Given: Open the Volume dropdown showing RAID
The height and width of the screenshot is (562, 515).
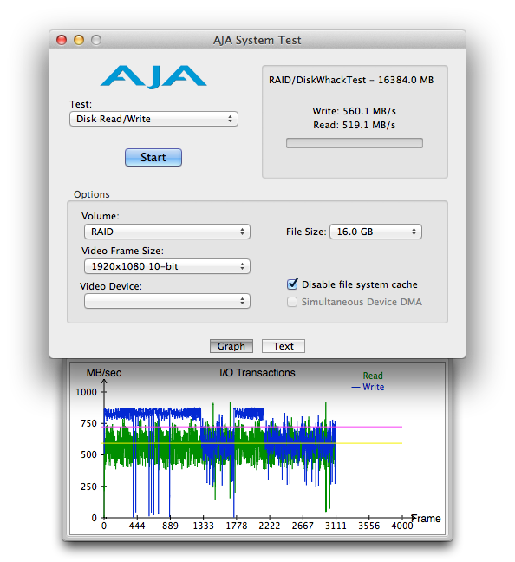Looking at the screenshot, I should pyautogui.click(x=167, y=232).
